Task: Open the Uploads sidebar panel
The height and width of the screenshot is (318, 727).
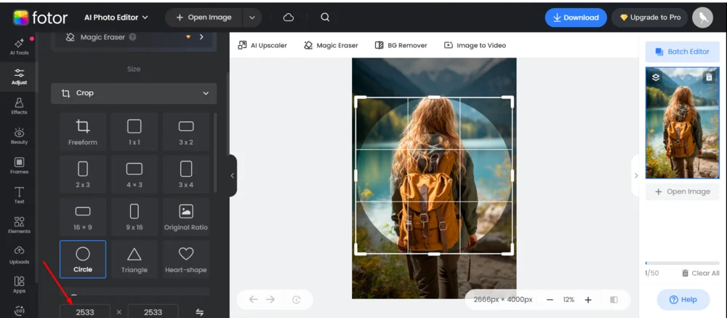Action: tap(19, 255)
